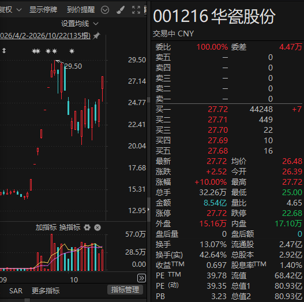Select the paintbrush drawing tool icon
Image resolution: width=304 pixels, height=302 pixels.
tap(121, 10)
